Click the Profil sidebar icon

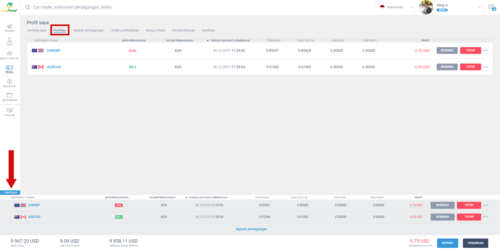(9, 69)
